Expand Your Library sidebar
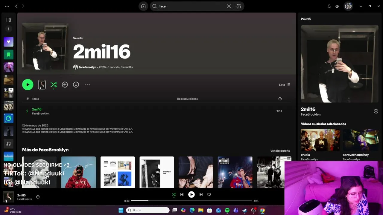 (8, 20)
